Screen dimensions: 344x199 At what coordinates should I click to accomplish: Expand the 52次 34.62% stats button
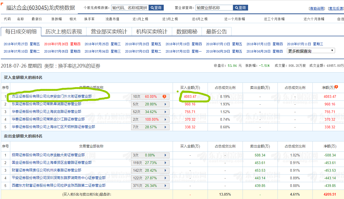tap(150, 112)
